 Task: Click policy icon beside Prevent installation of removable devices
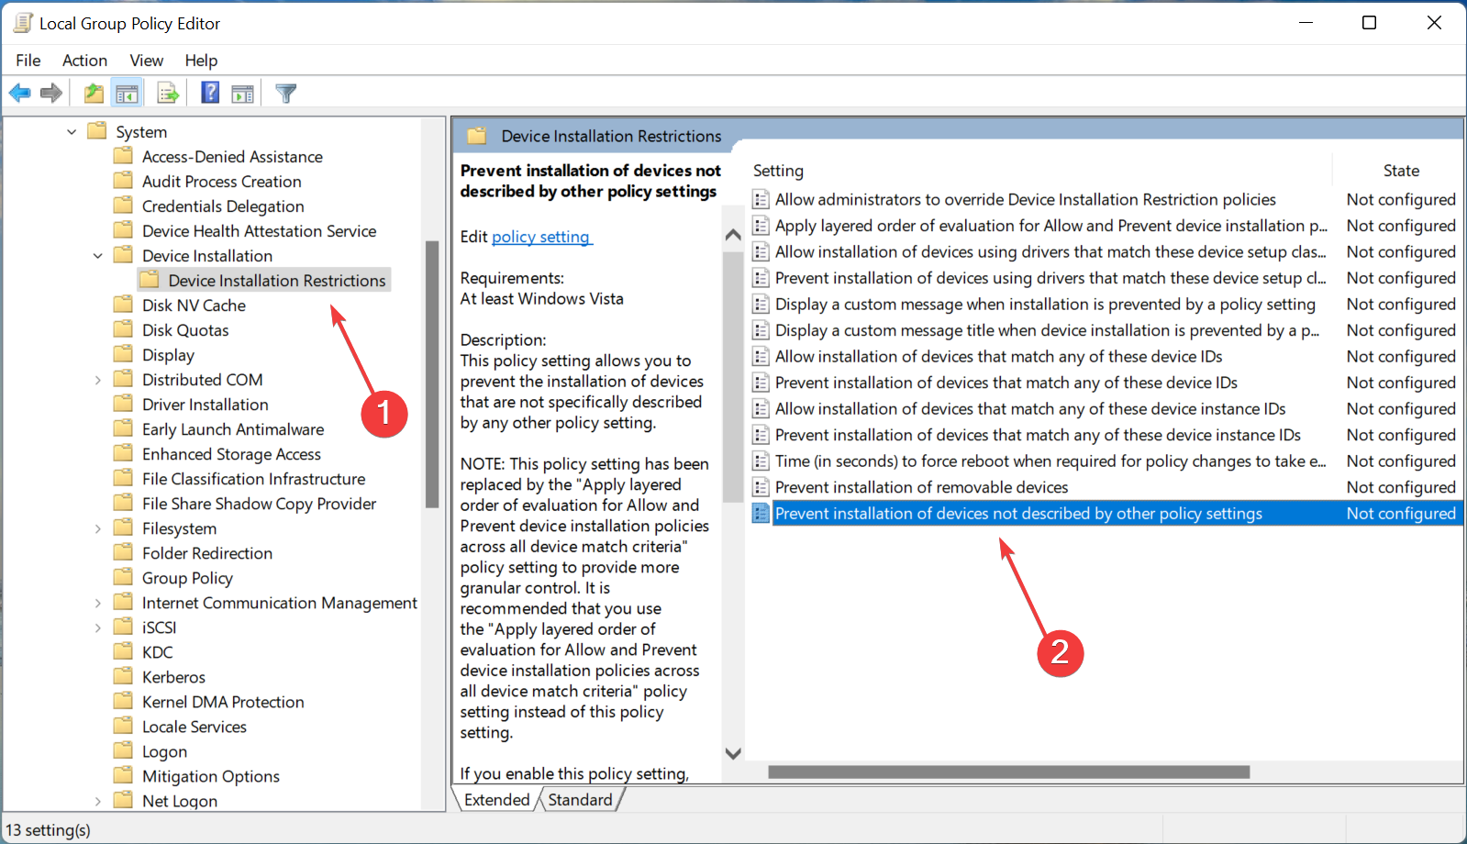click(761, 487)
